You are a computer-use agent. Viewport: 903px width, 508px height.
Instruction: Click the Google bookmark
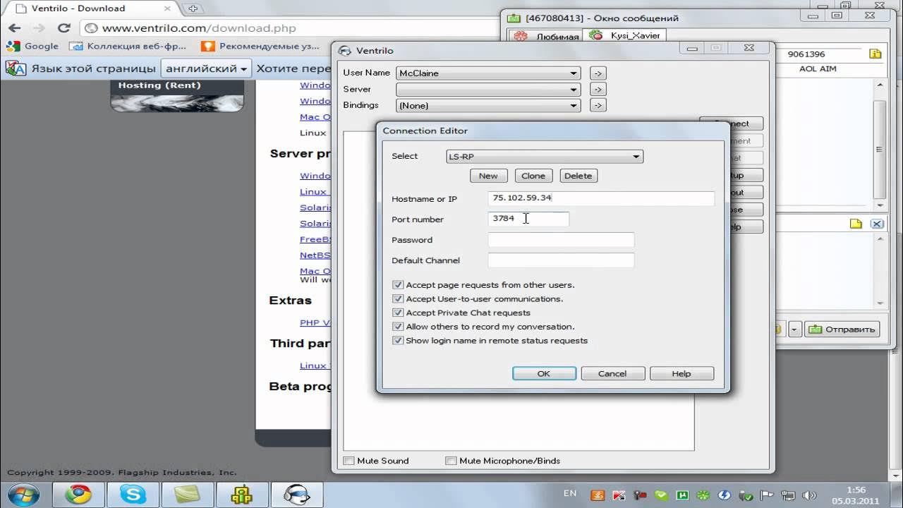[x=32, y=46]
